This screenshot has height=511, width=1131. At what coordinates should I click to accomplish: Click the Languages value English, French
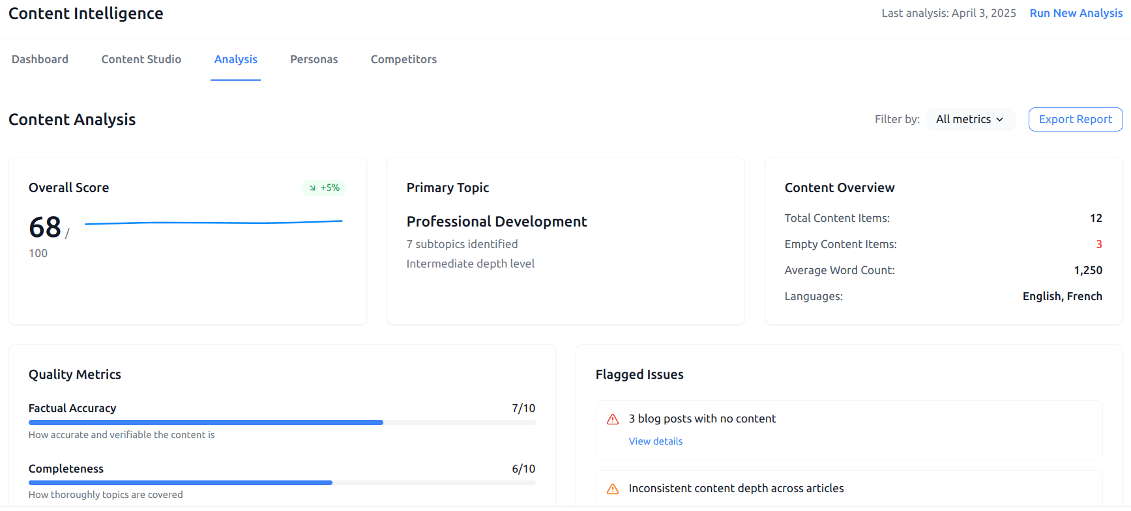(1063, 296)
